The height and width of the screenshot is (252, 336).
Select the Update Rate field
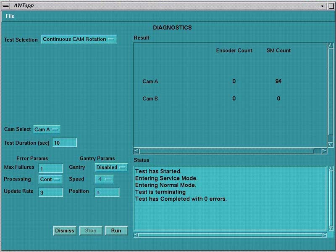[x=50, y=192]
